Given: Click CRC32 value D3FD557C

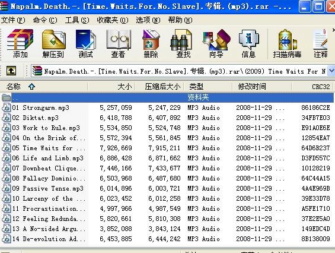Looking at the screenshot, I should 315,158.
